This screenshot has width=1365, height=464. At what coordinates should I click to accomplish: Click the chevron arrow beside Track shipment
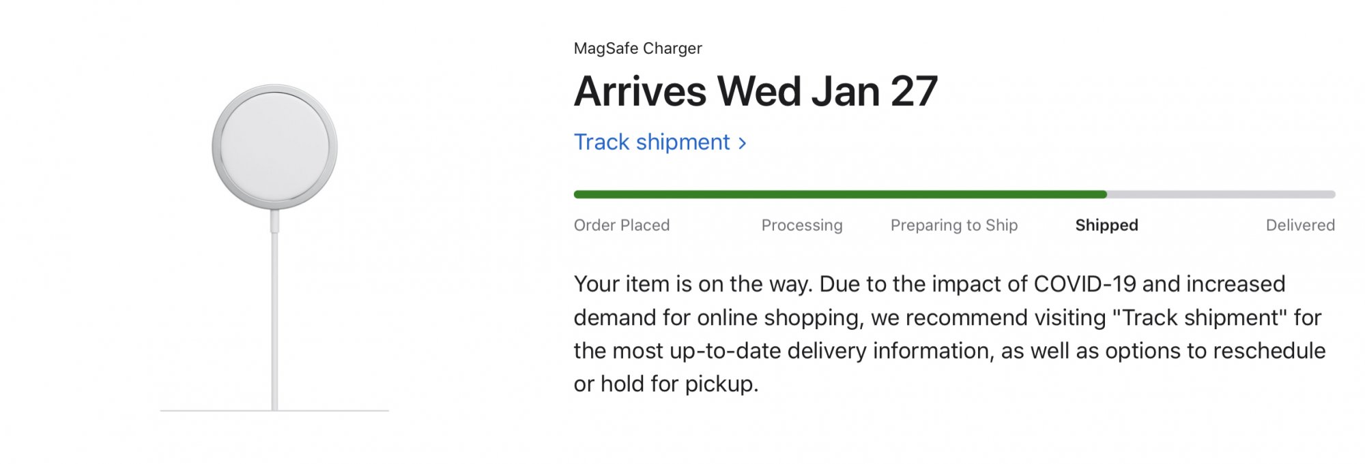tap(743, 143)
